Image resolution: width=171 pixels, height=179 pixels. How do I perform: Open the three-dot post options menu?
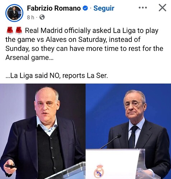coord(143,8)
